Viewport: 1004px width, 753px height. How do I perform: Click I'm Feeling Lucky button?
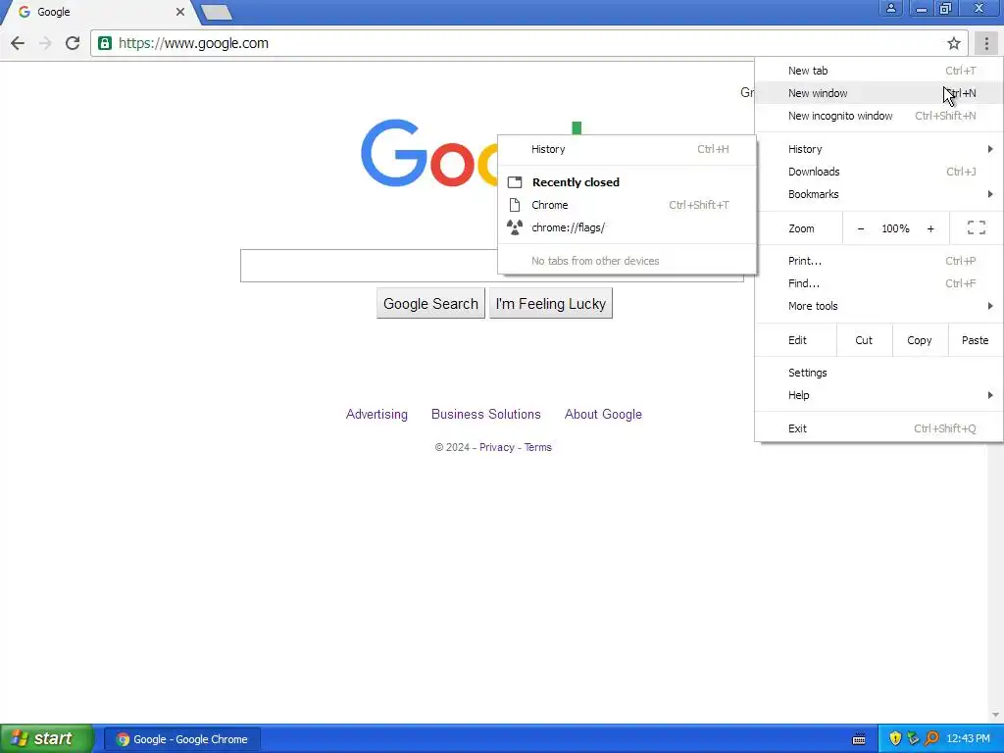pyautogui.click(x=551, y=304)
